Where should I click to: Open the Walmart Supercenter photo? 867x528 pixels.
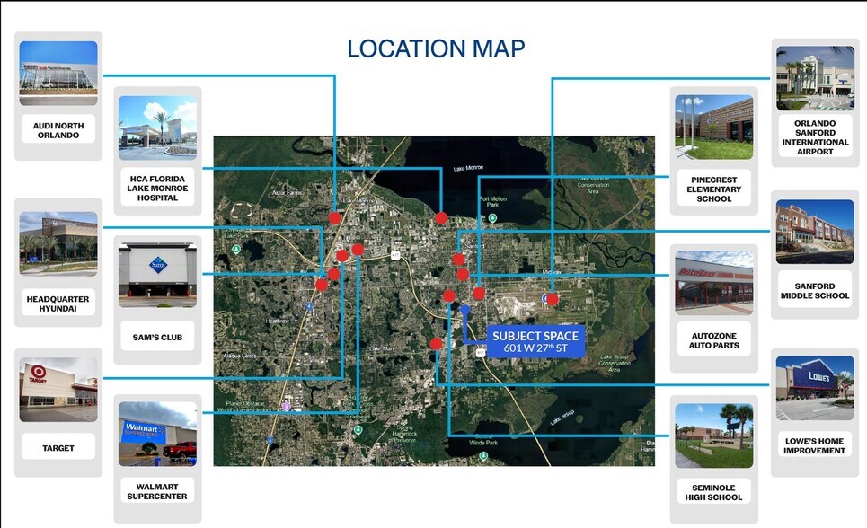pyautogui.click(x=157, y=434)
